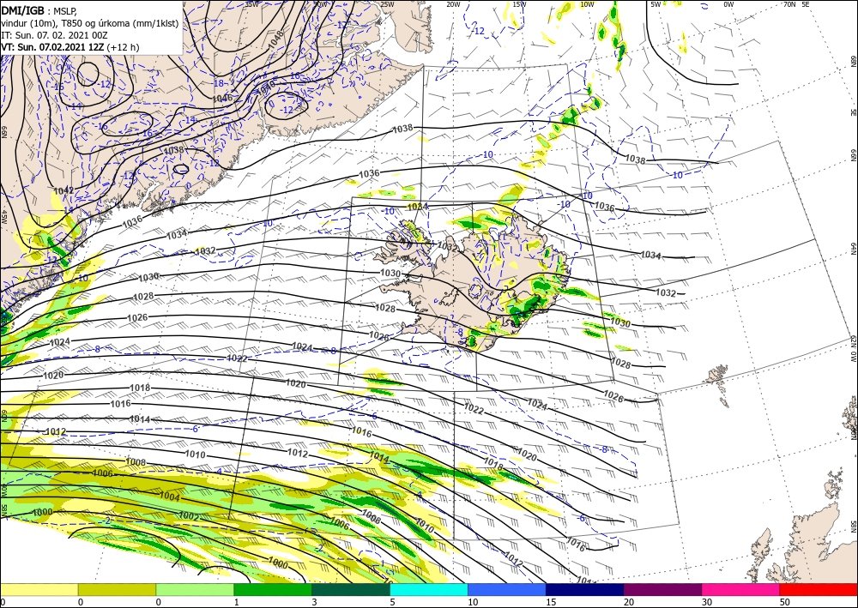
Task: Click legend tick value 3
Action: pos(314,602)
